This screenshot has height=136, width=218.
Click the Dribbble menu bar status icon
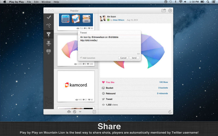pyautogui.click(x=166, y=2)
